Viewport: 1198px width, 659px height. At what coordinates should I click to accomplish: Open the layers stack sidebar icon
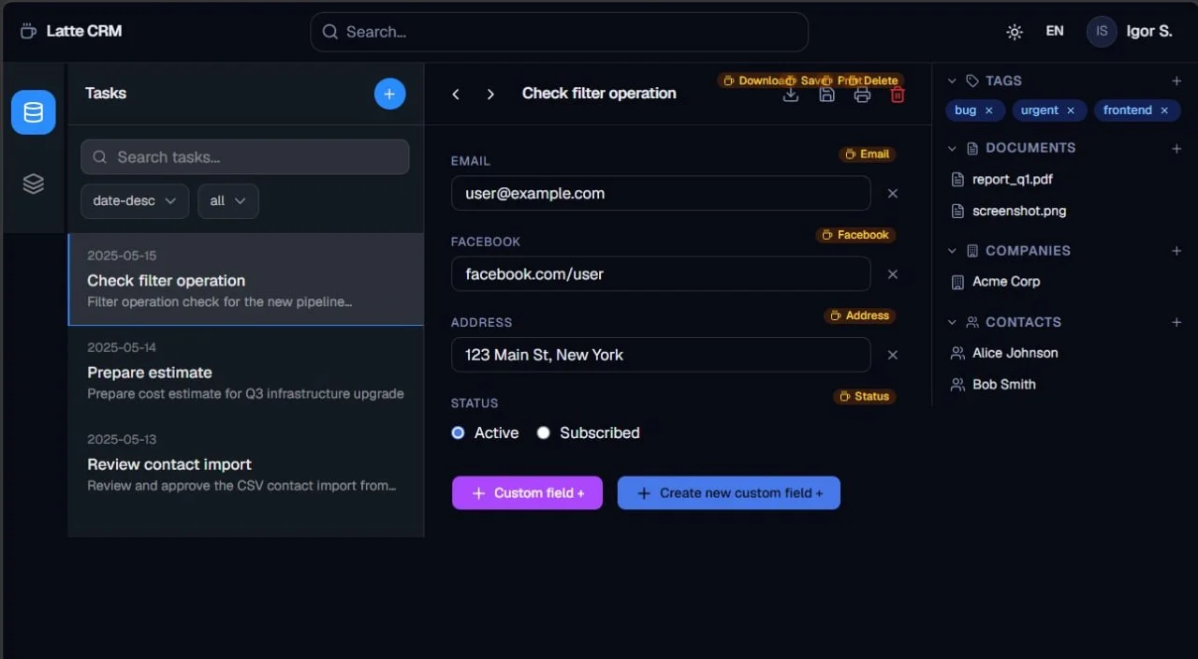click(x=34, y=183)
